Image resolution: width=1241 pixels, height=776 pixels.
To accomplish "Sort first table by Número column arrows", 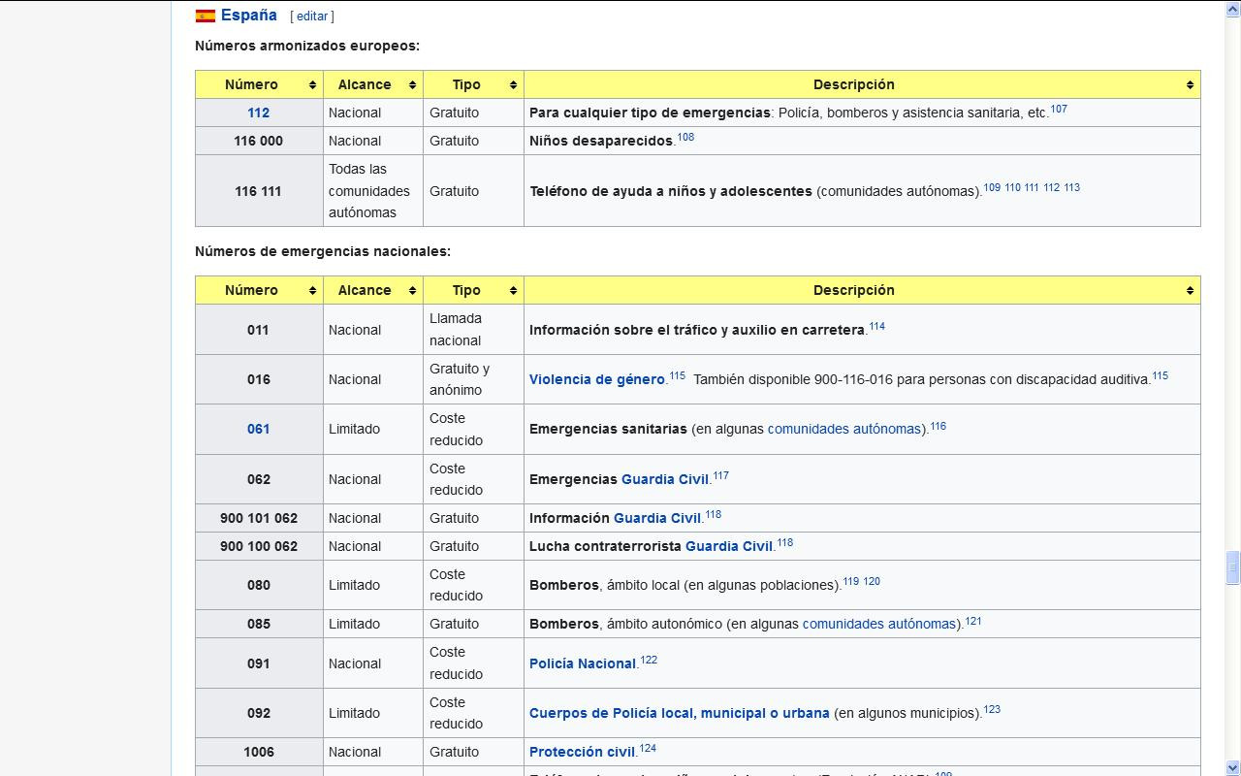I will [312, 84].
